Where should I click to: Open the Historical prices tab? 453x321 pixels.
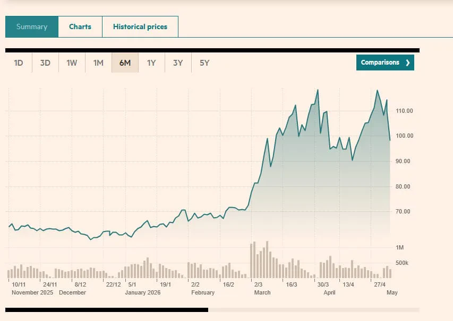[140, 27]
